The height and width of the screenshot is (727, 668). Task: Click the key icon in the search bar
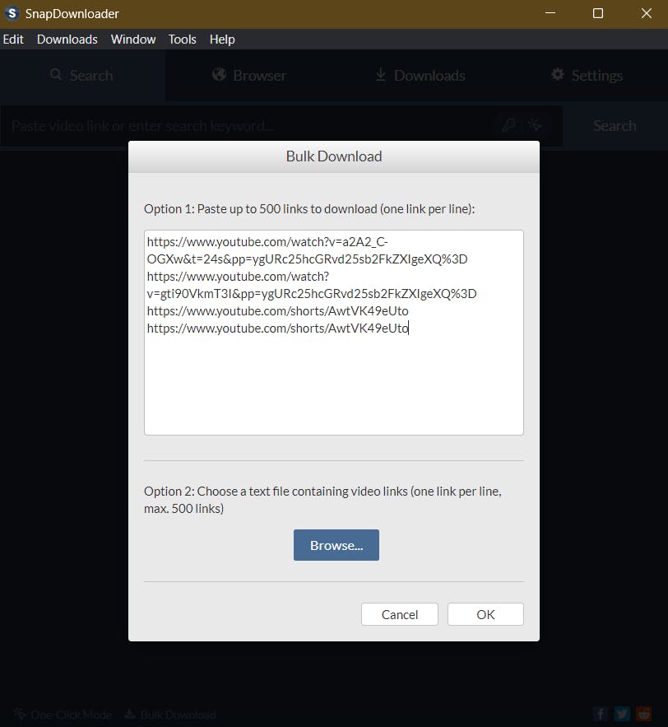click(x=508, y=125)
